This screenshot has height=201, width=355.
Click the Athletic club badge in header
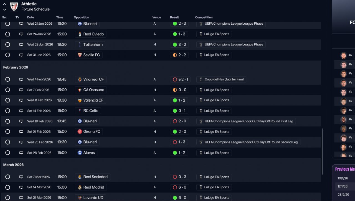14,7
